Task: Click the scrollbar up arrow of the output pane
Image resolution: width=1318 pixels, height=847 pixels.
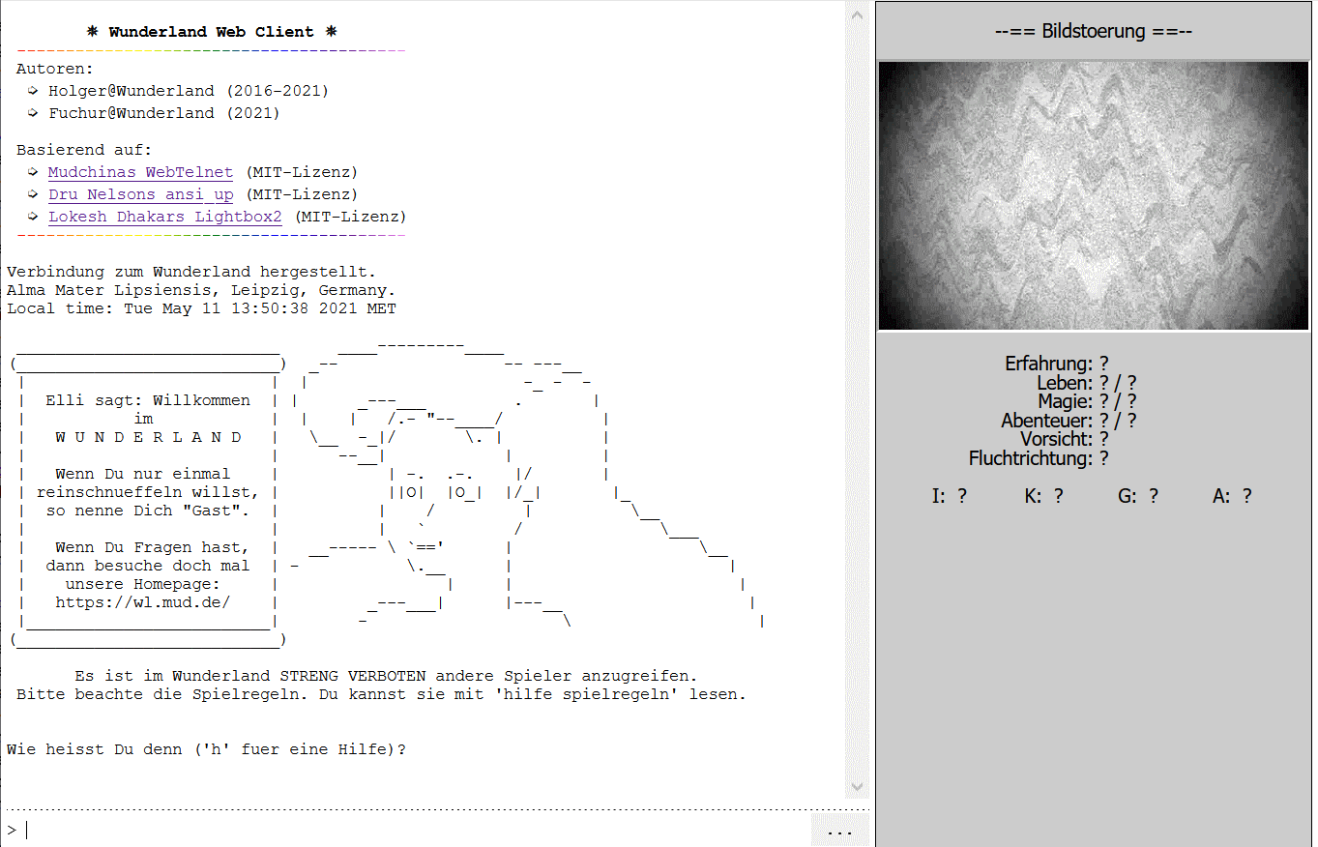Action: pos(857,14)
